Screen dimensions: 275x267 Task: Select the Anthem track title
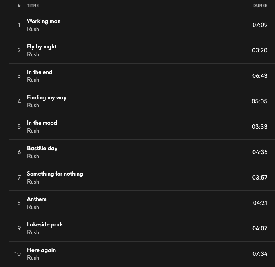pos(37,199)
